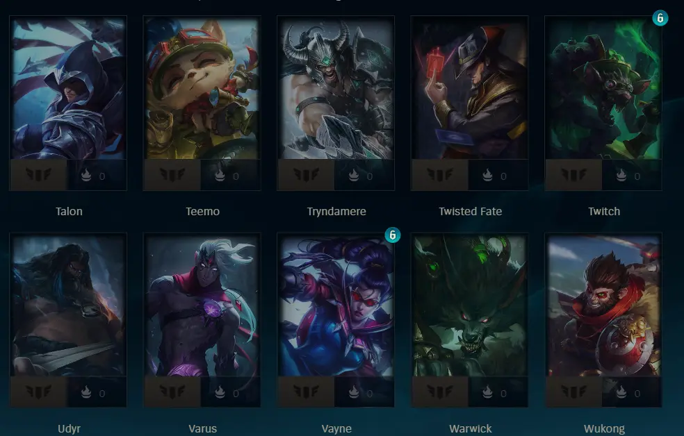Click the winged emblem icon under Warwick
This screenshot has height=436, width=684.
440,392
